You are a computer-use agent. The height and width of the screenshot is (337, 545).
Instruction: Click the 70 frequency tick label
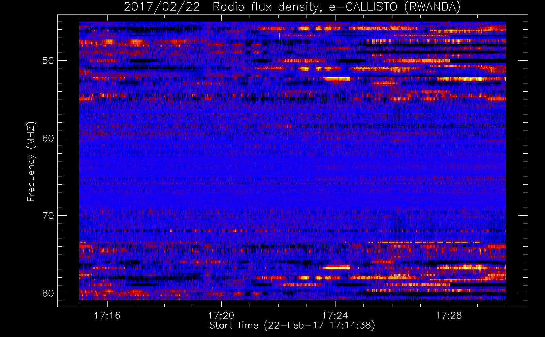(x=48, y=216)
